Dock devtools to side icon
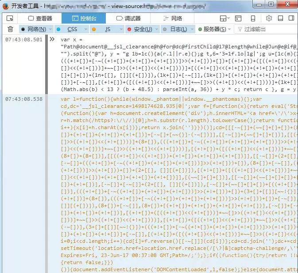298x273 pixels. click(x=291, y=18)
